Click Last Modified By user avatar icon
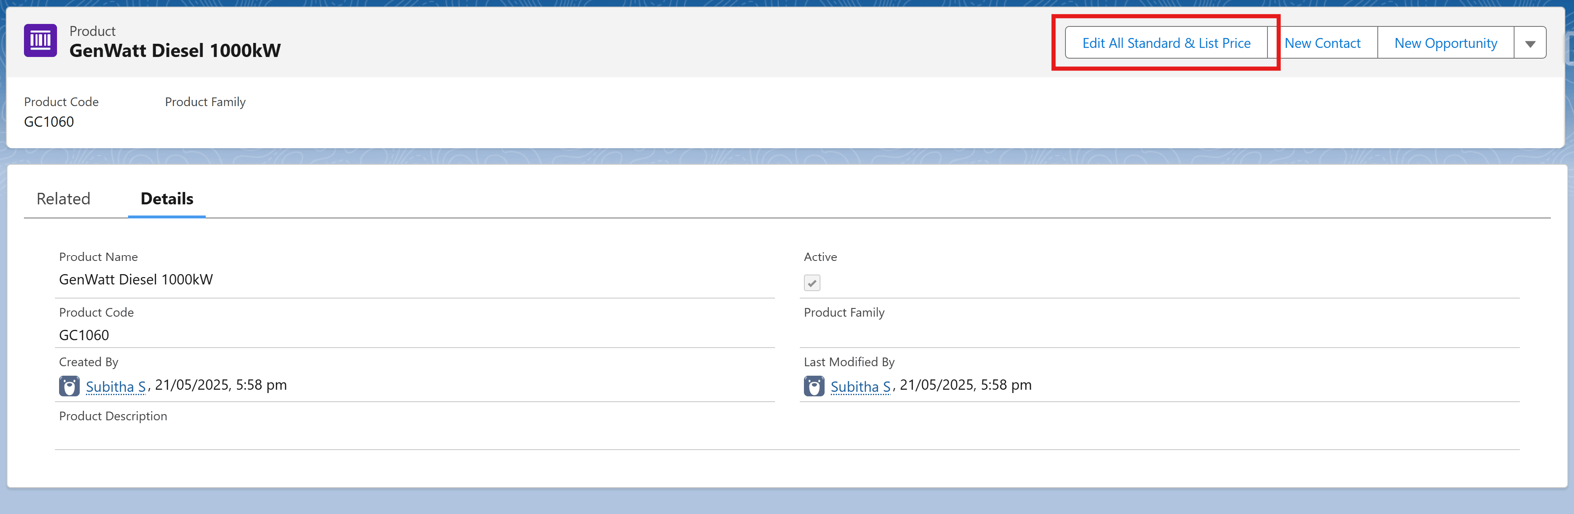 814,386
